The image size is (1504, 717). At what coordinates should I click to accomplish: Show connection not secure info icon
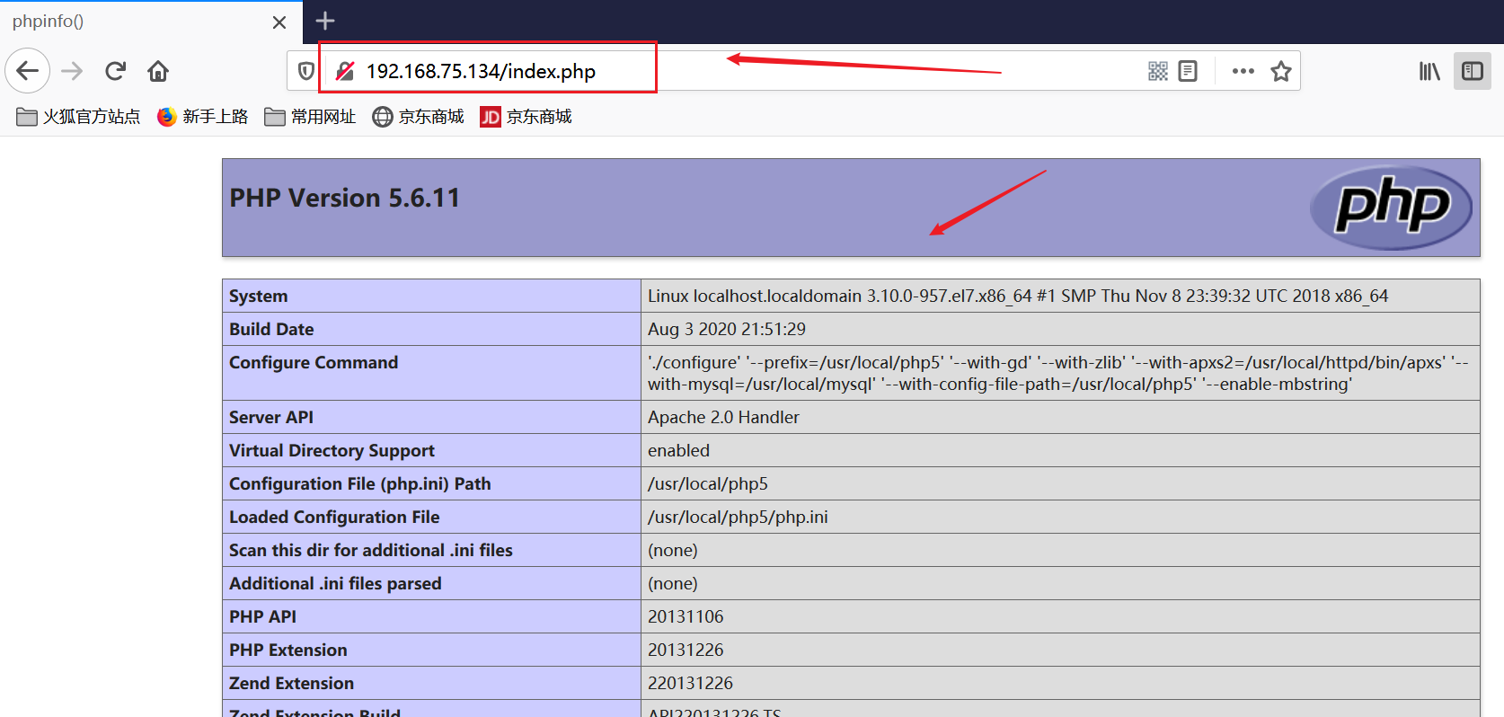(344, 71)
